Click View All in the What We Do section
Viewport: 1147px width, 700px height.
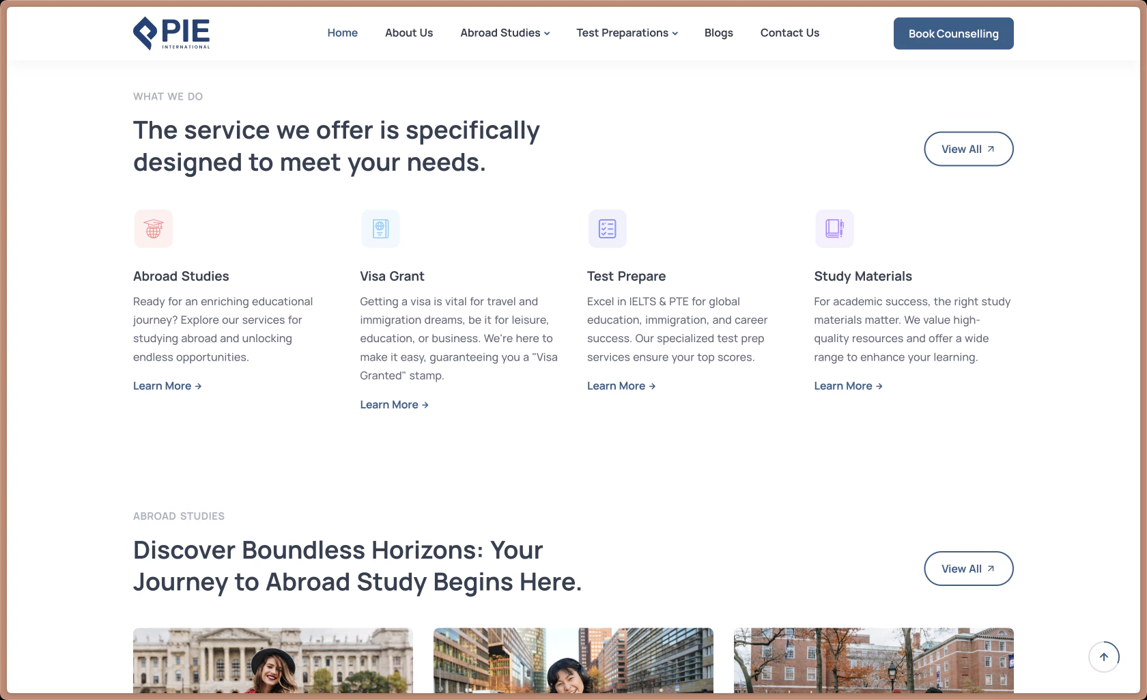coord(968,148)
